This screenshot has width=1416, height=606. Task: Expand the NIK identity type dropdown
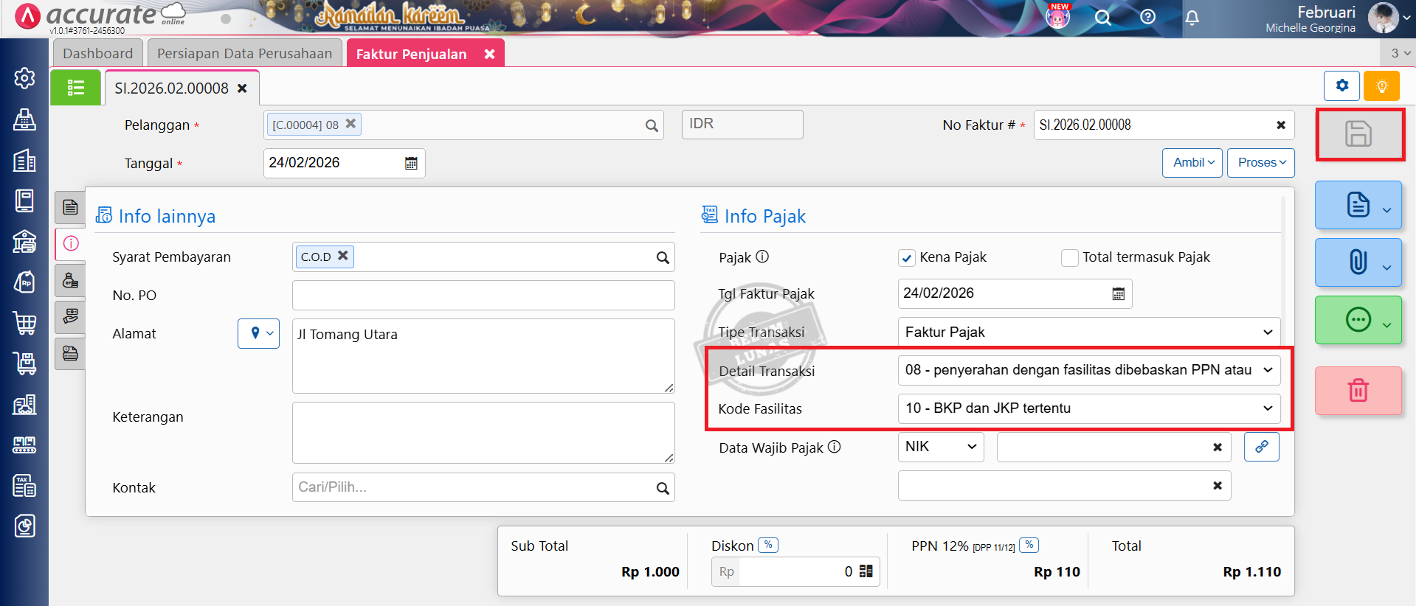coord(940,447)
